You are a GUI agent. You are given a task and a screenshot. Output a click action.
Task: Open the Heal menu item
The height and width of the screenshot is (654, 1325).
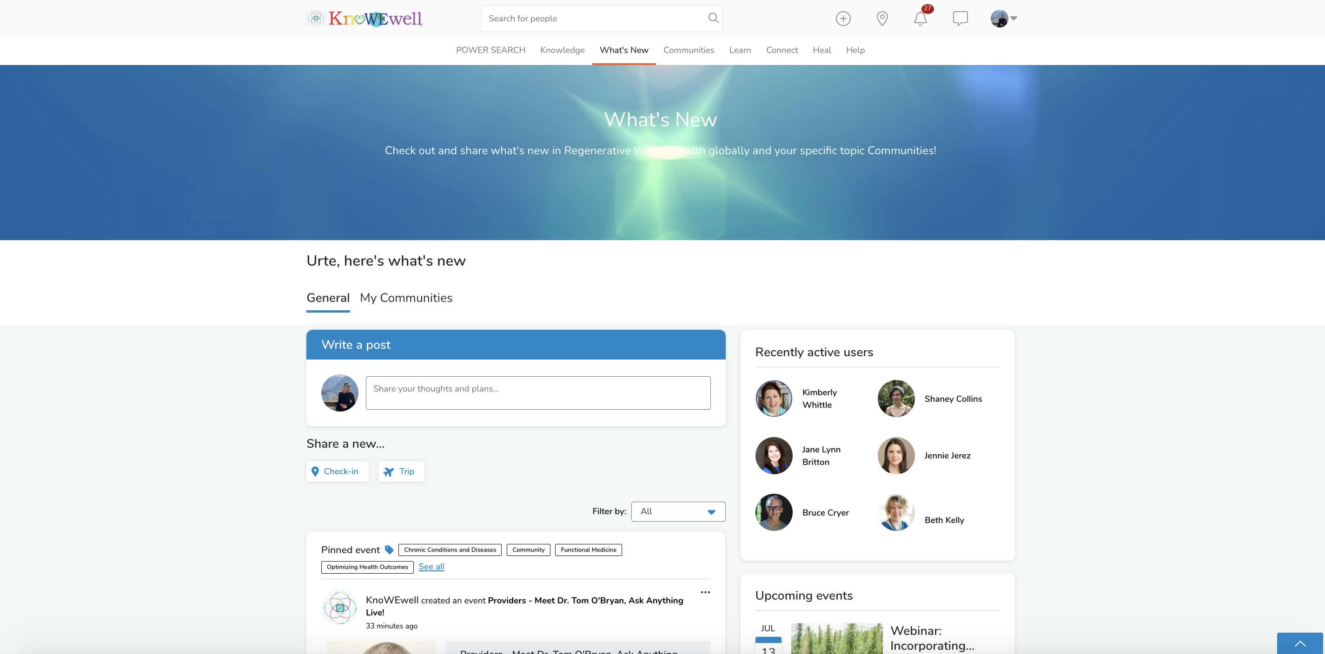tap(821, 50)
